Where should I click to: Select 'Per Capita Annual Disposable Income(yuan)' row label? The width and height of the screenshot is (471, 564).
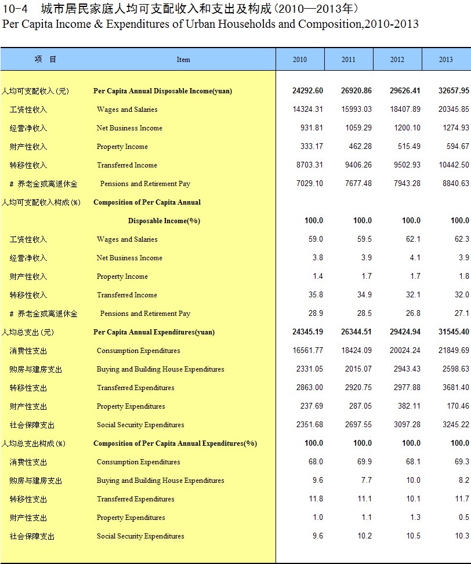pos(162,91)
